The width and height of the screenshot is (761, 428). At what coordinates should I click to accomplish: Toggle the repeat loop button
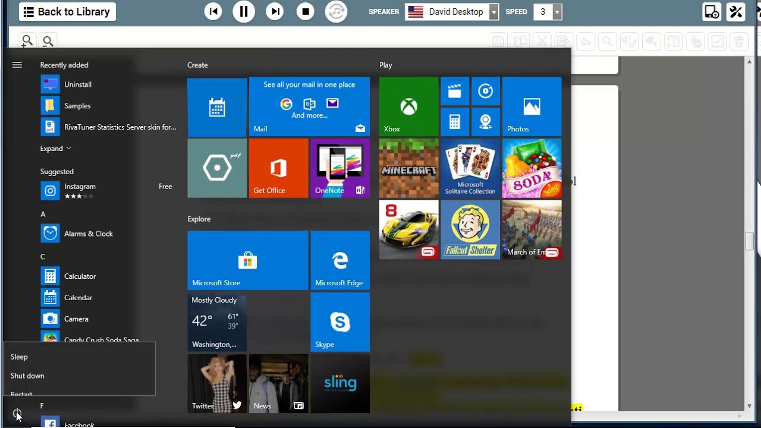point(336,11)
